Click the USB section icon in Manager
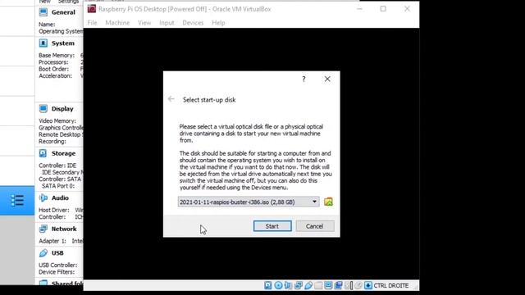The width and height of the screenshot is (525, 295). pyautogui.click(x=43, y=253)
